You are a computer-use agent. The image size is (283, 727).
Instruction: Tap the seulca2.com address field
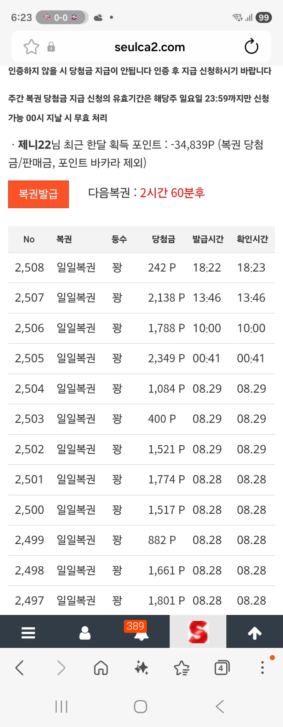tap(150, 47)
